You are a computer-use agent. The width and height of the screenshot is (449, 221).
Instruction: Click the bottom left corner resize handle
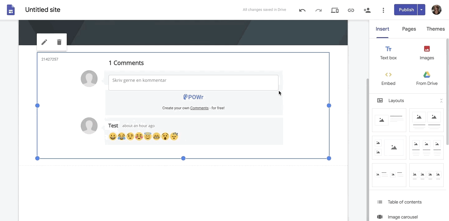click(37, 158)
